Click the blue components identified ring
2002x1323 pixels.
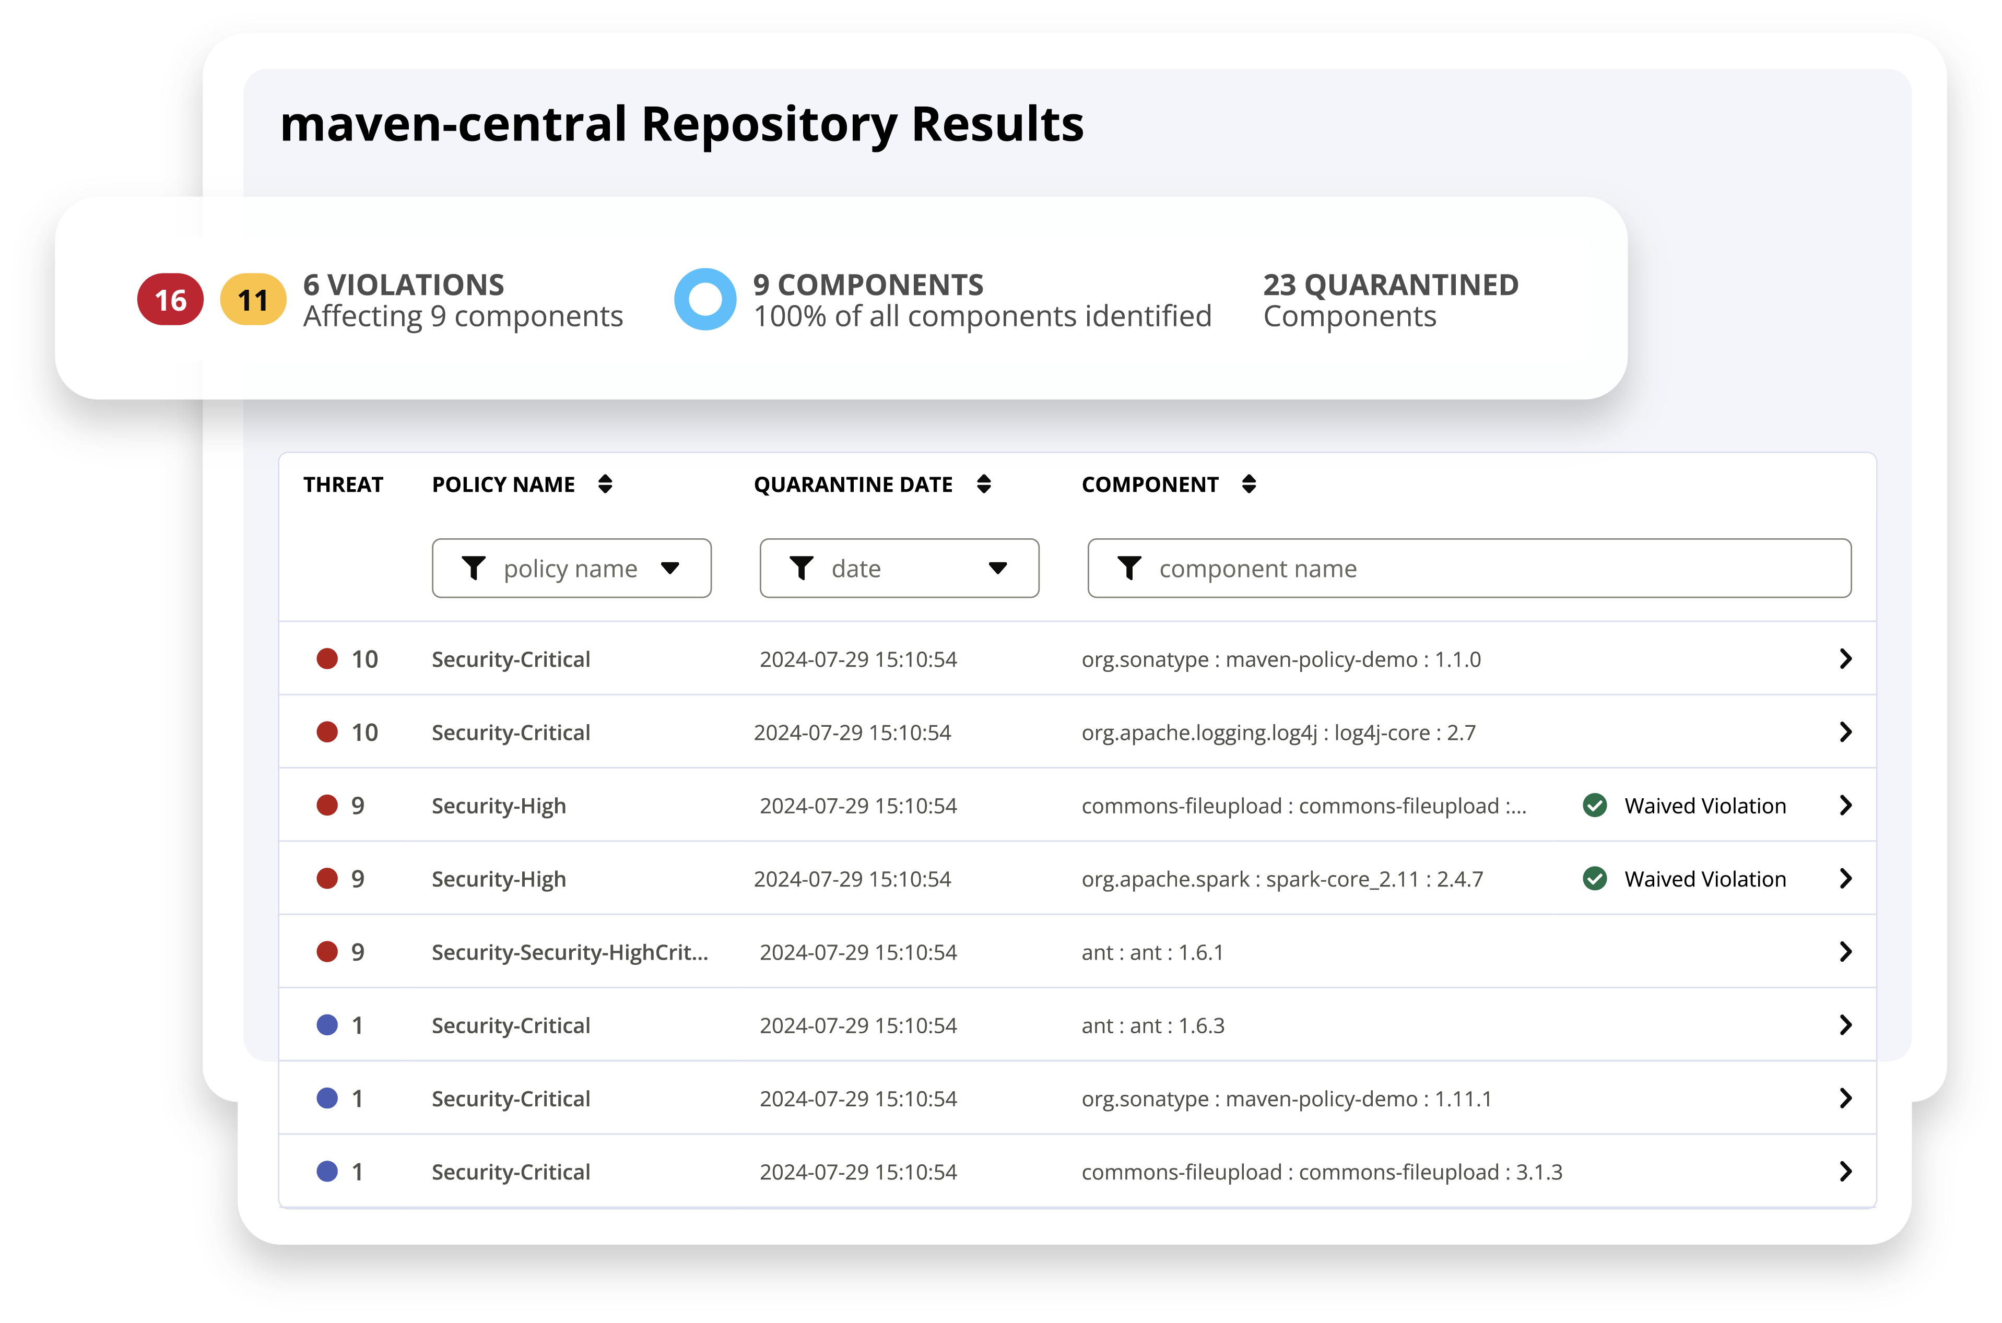tap(705, 300)
